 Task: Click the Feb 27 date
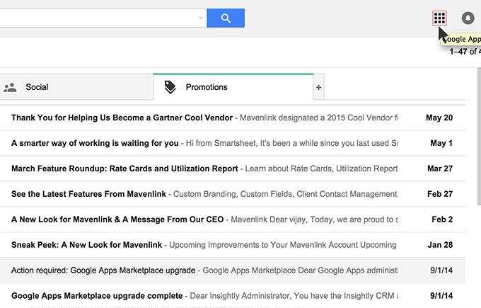[440, 194]
